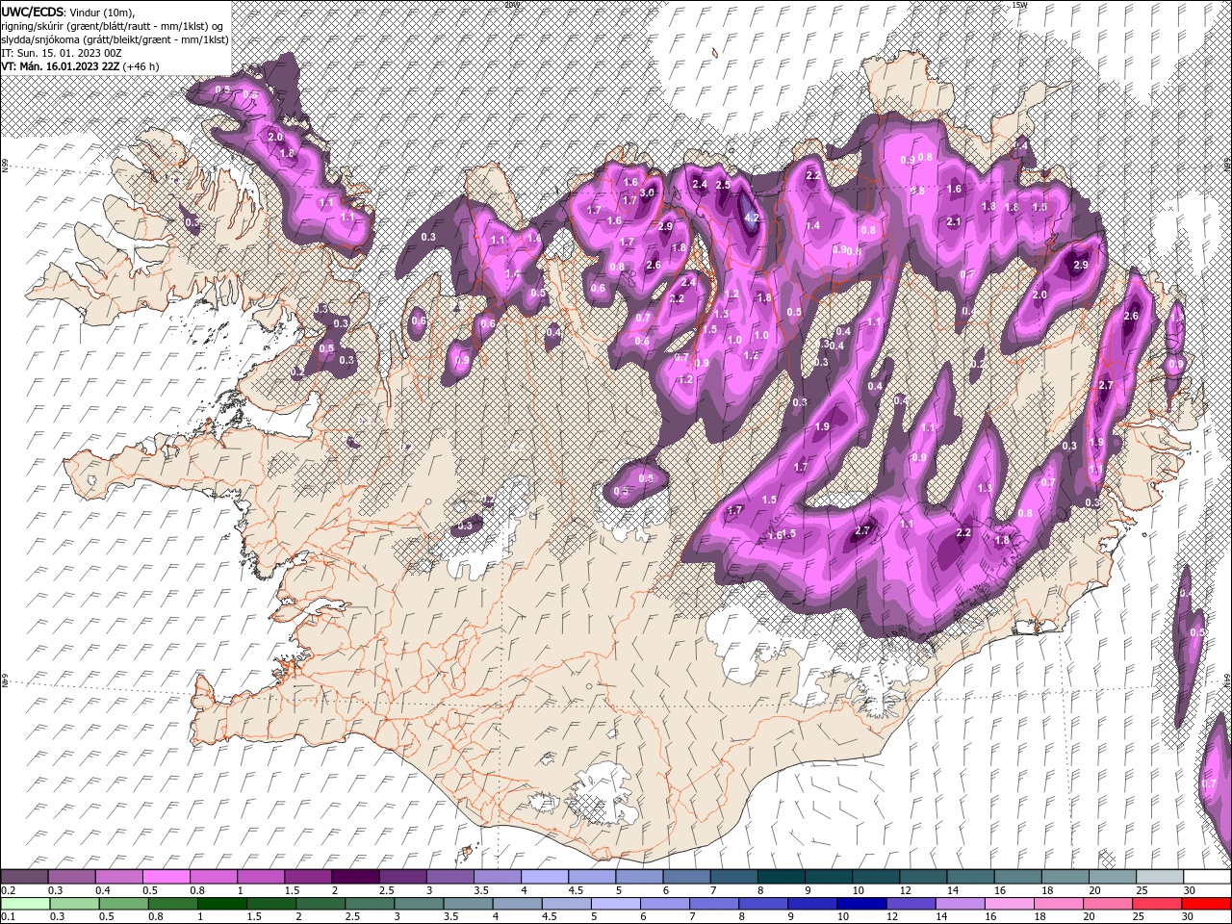The height and width of the screenshot is (924, 1232).
Task: Click the 0.1 label on lower legend row
Action: [8, 916]
